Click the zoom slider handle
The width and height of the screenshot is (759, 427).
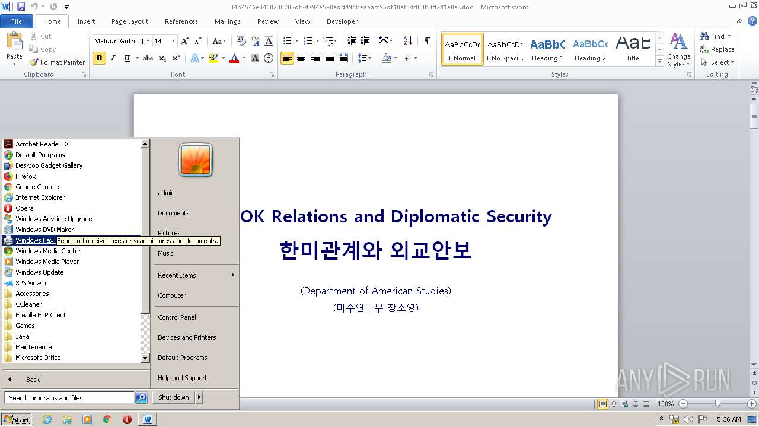coord(717,404)
